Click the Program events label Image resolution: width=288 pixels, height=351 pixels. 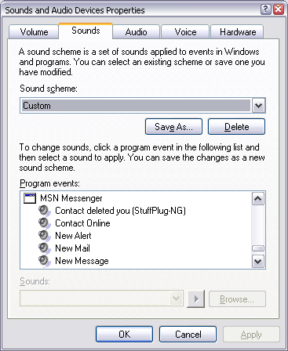coord(49,183)
